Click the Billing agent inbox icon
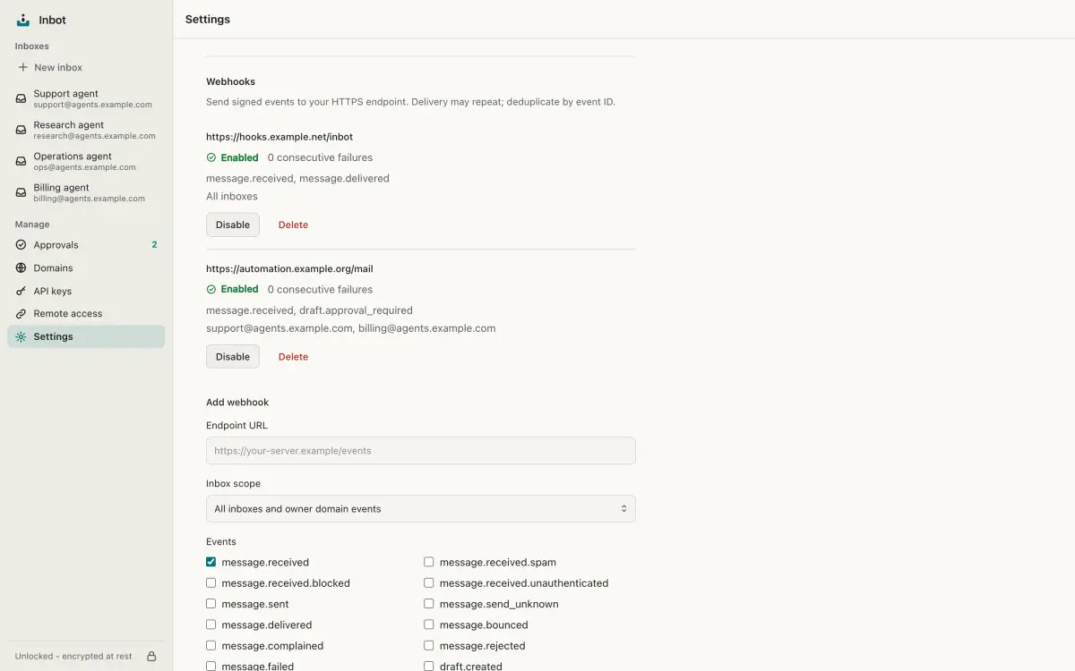Screen dimensions: 1075x671 click(21, 192)
